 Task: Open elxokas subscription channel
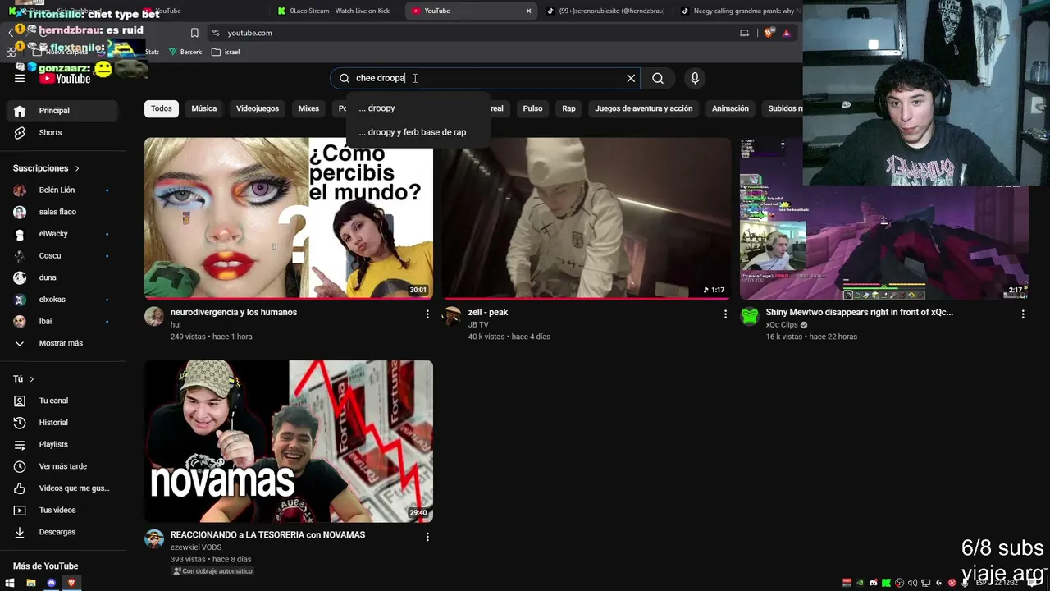(x=62, y=300)
